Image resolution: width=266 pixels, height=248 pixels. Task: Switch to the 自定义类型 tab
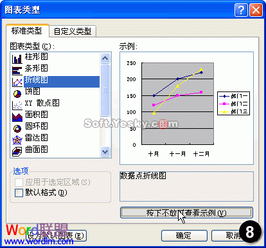pyautogui.click(x=73, y=32)
